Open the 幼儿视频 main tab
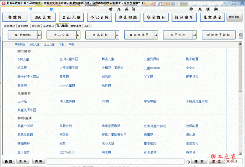Screen dimensions: 245x167 click(203, 9)
